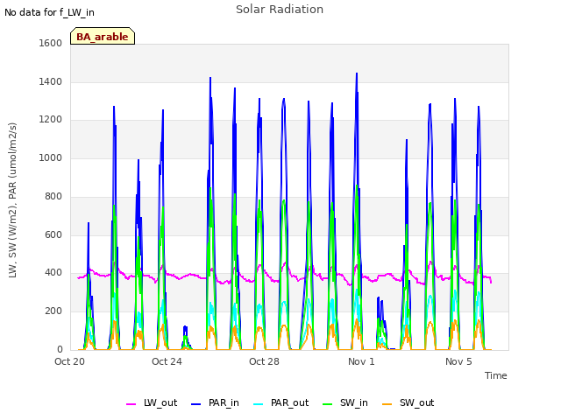The image size is (561, 420).
Task: Click the small PAR_in peak after Oct 24
Action: tap(185, 326)
